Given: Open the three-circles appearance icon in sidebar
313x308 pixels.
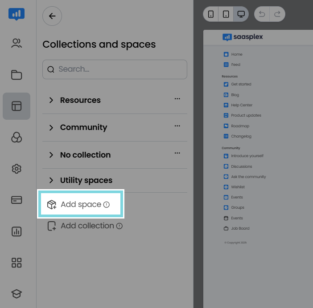Looking at the screenshot, I should 16,138.
